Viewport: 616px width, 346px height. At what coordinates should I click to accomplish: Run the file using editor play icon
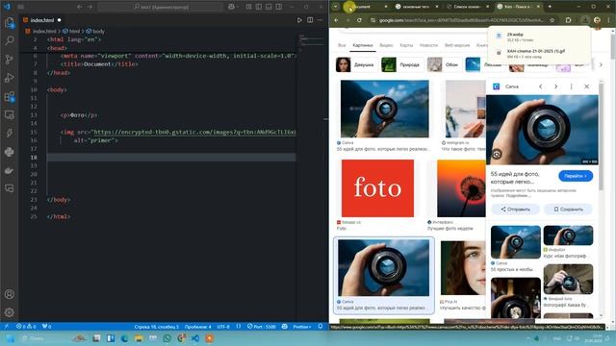[x=299, y=20]
